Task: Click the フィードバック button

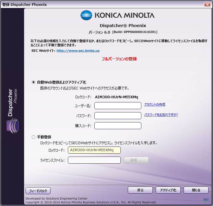Action: pos(38,191)
